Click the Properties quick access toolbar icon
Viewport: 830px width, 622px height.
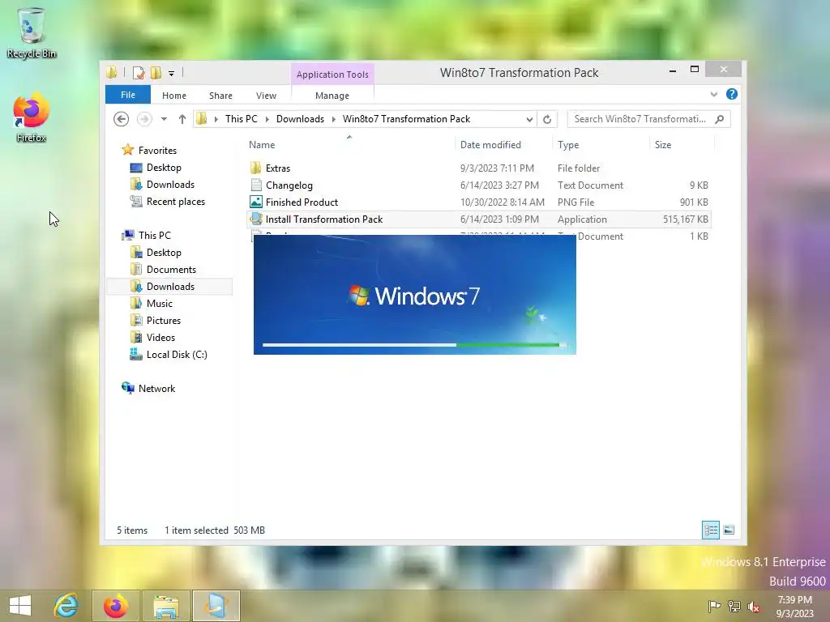139,72
